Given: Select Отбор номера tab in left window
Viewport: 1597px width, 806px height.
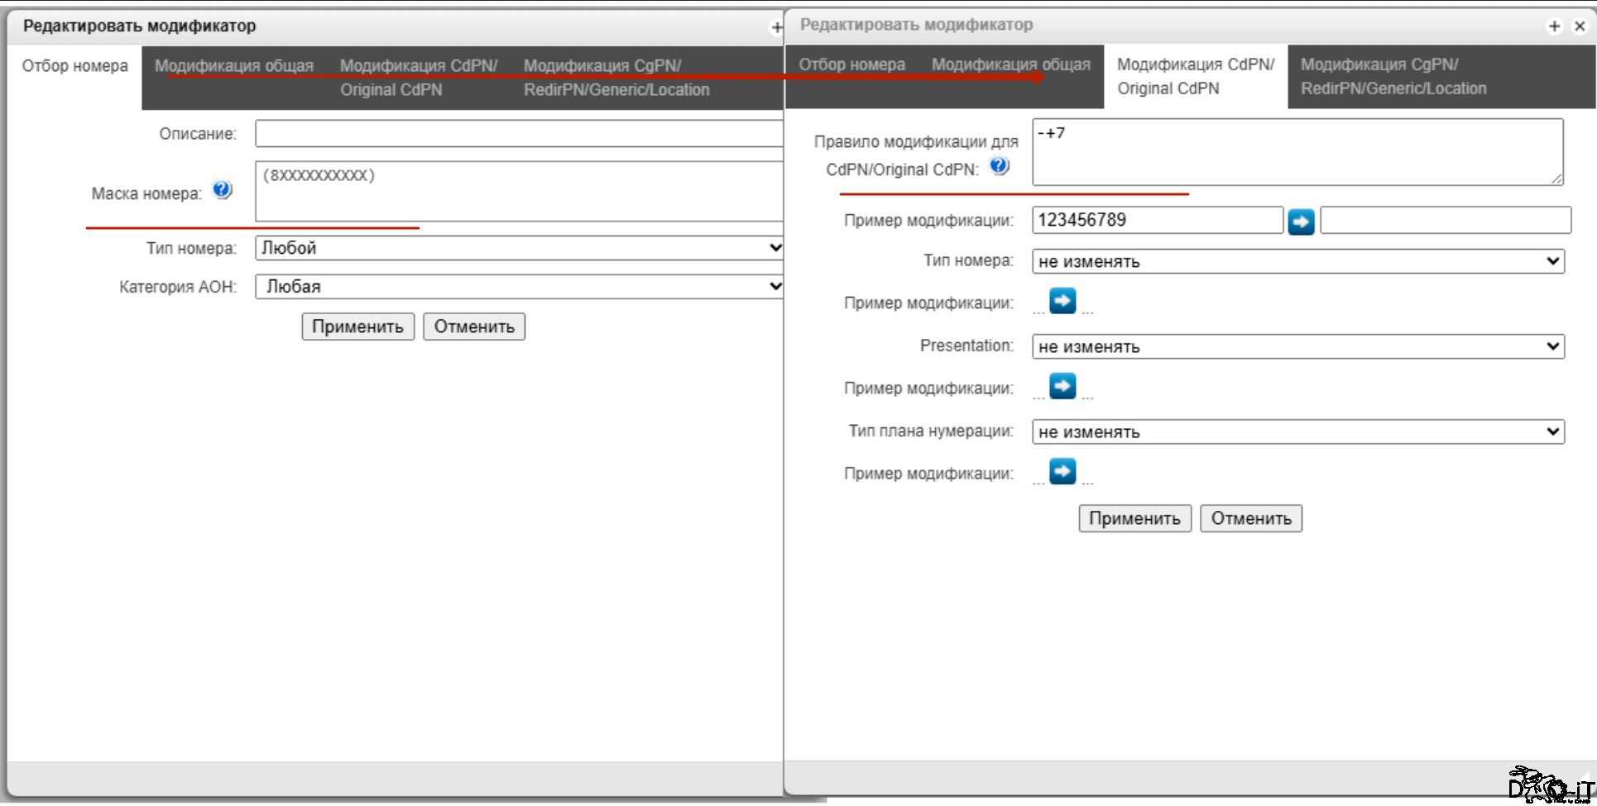Looking at the screenshot, I should (74, 66).
